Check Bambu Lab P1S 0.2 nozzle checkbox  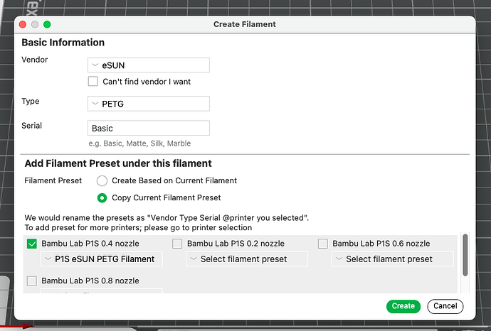click(177, 244)
